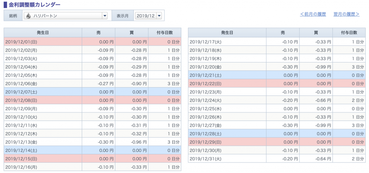Image resolution: width=369 pixels, height=173 pixels.
Task: Click the 2019/12/25(水) date cell
Action: click(x=227, y=109)
